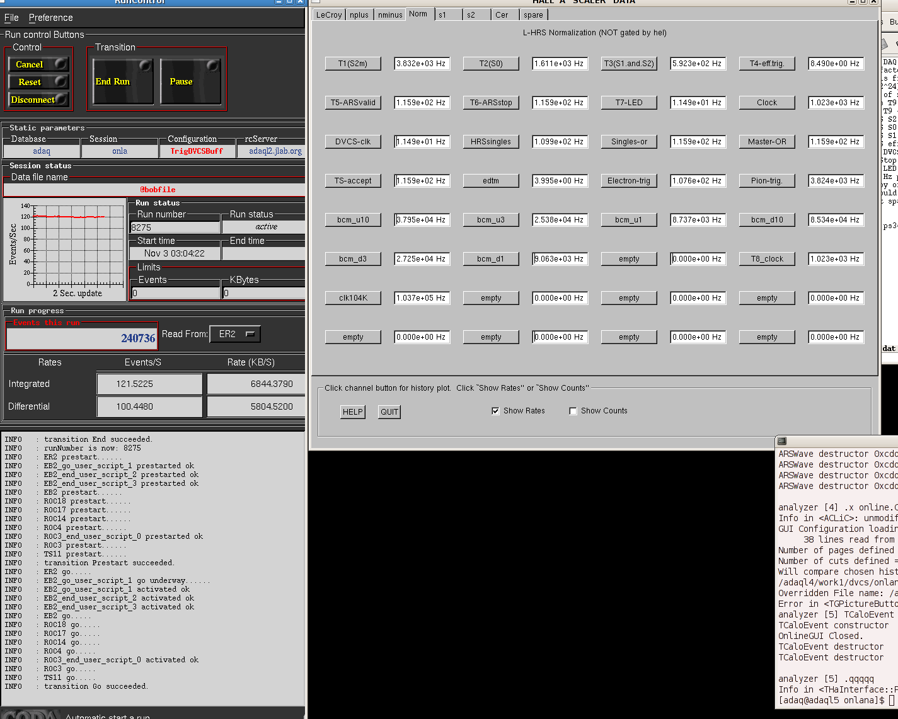Viewport: 898px width, 719px height.
Task: Switch to the nplus tab
Action: tap(359, 14)
